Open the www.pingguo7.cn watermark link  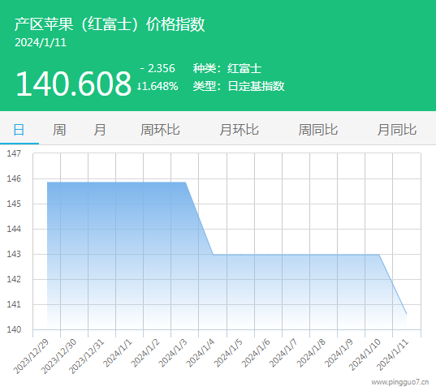pos(400,382)
